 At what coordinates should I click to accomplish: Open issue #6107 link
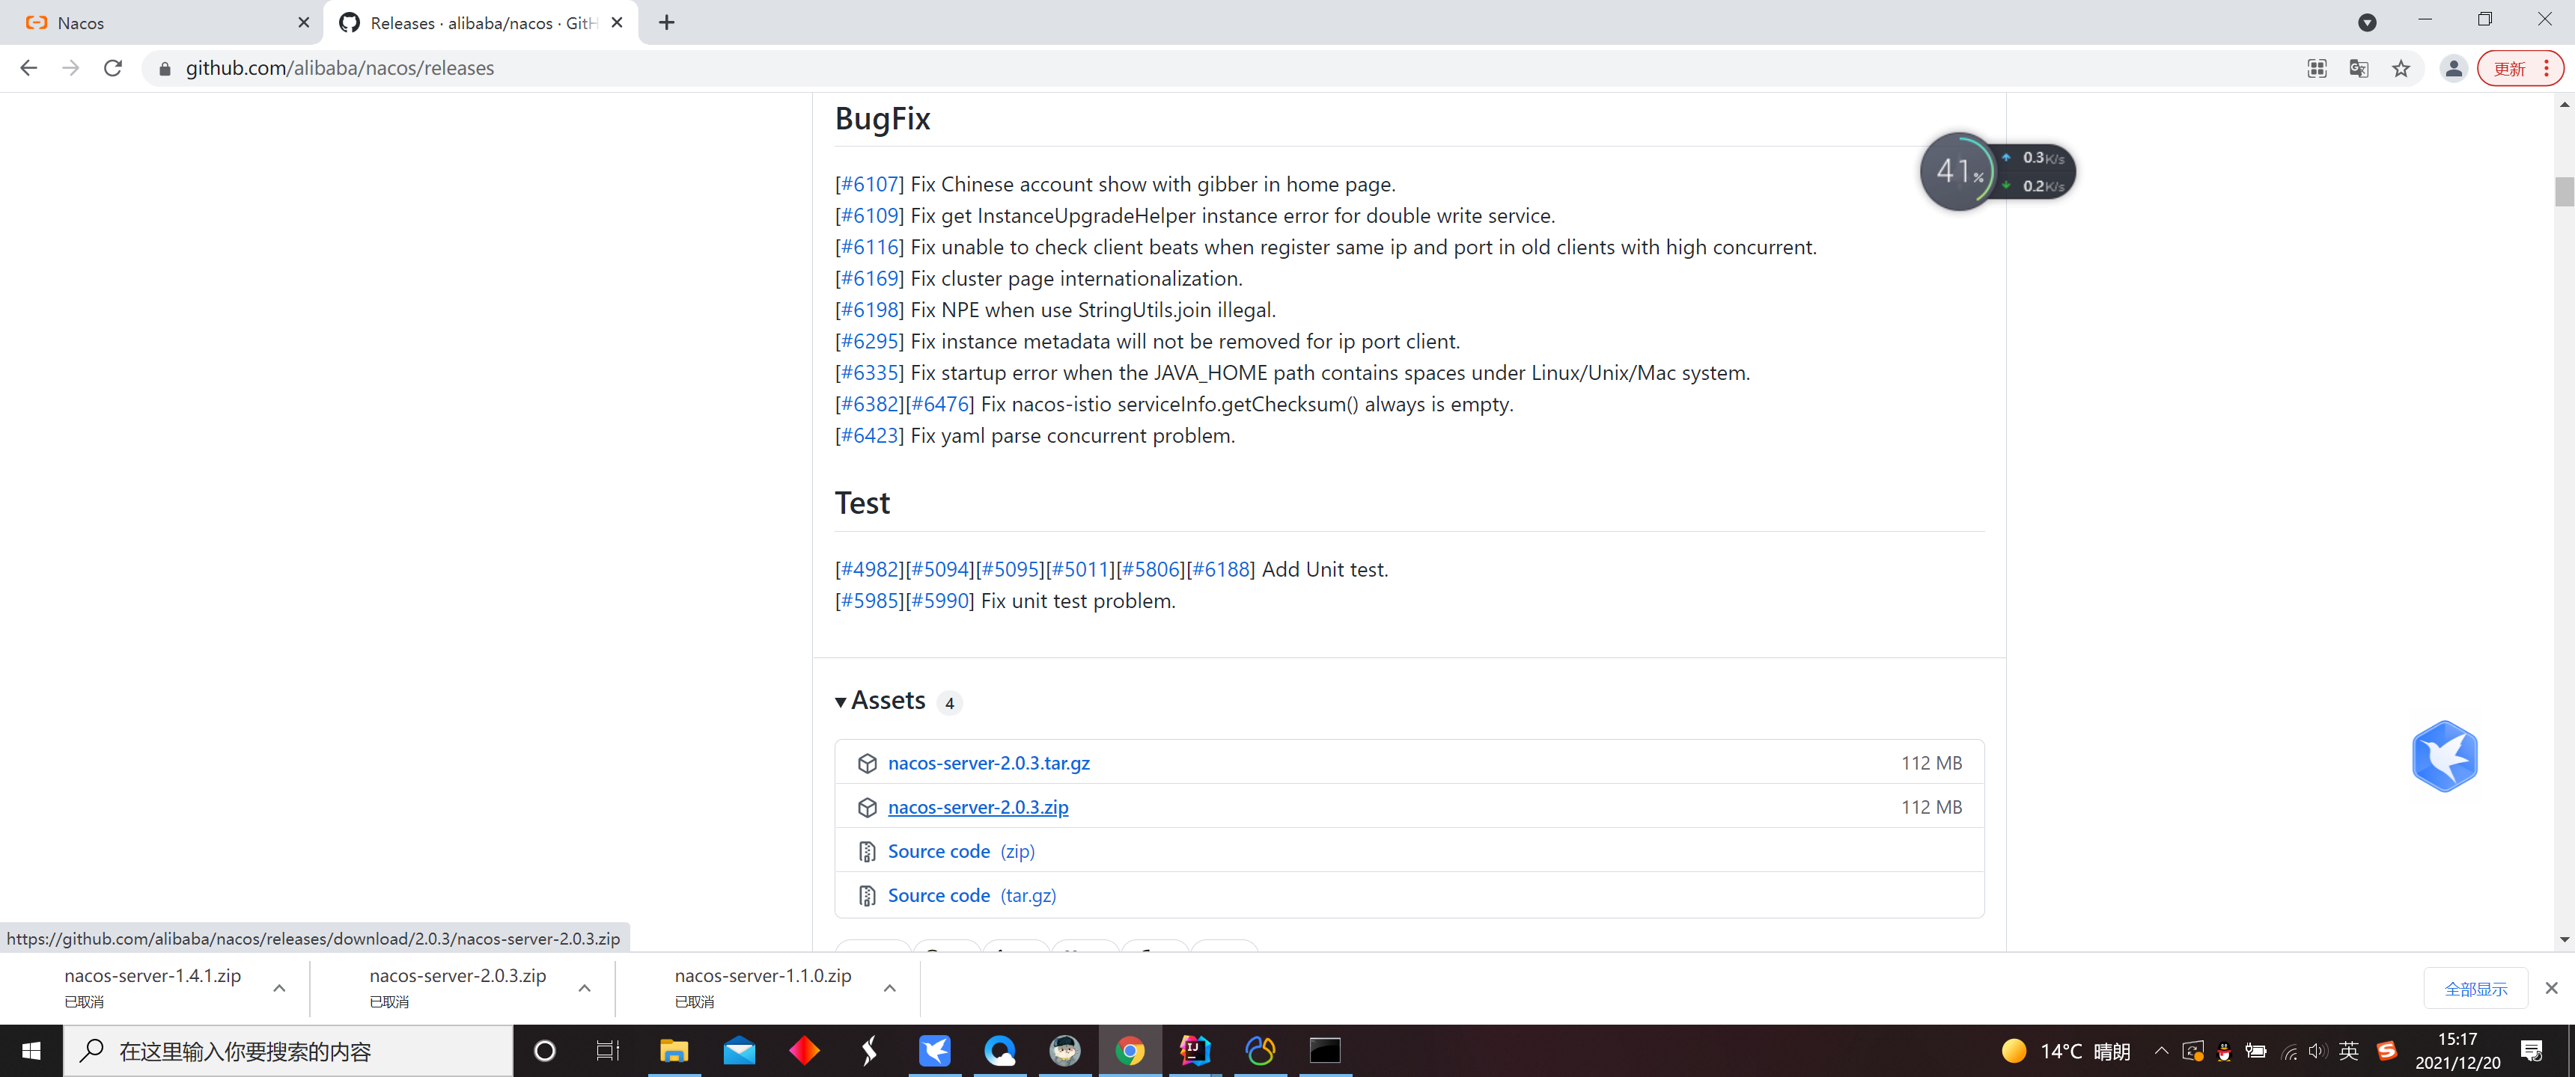[868, 184]
